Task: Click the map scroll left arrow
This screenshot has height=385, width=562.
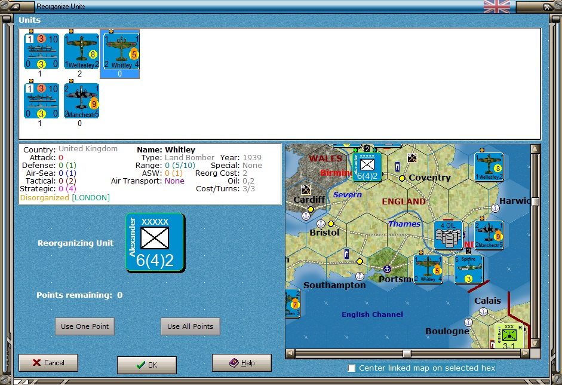Action: (290, 354)
